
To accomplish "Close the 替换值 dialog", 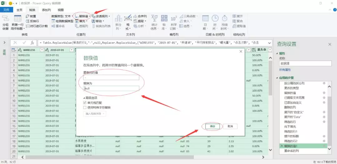I will pyautogui.click(x=241, y=51).
